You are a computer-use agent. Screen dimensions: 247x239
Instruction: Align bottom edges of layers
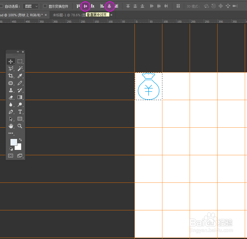click(x=93, y=6)
